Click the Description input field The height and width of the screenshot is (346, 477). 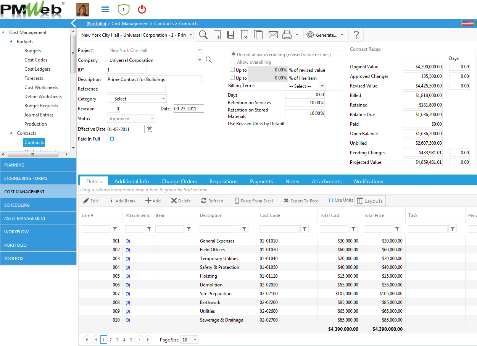[154, 79]
